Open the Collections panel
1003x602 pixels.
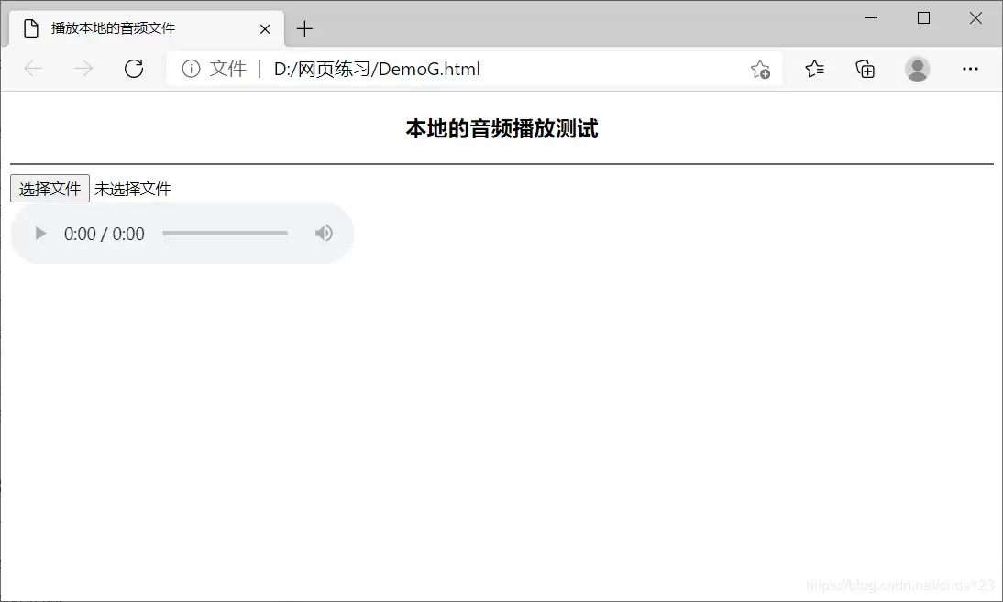pyautogui.click(x=865, y=68)
